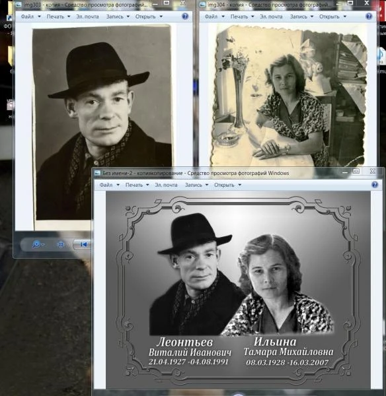Click the window icon of img303 title bar
This screenshot has width=386, height=396.
point(19,5)
